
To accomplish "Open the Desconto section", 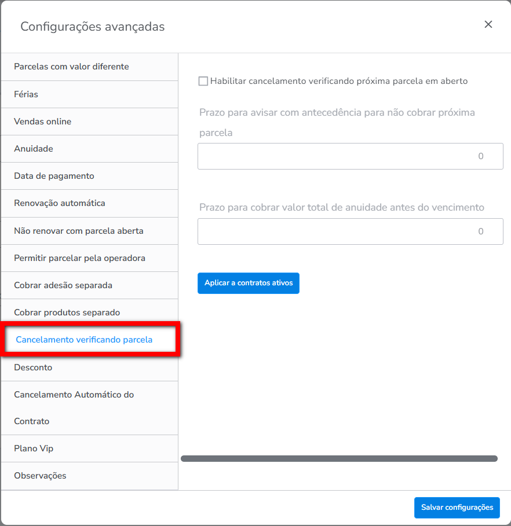I will pos(33,367).
